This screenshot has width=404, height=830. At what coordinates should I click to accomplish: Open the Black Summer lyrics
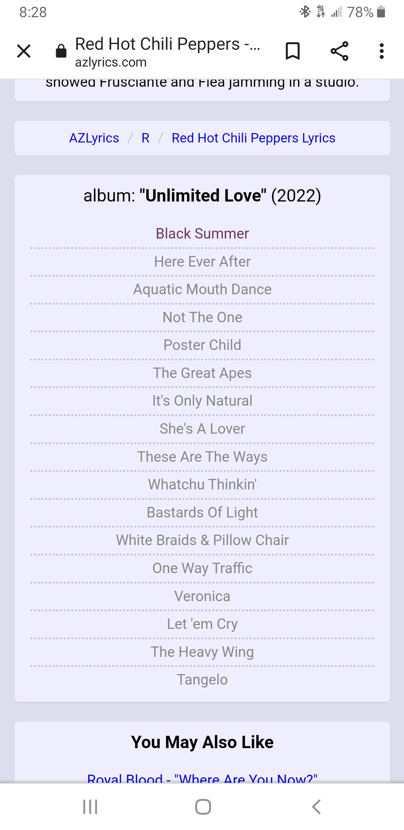pyautogui.click(x=202, y=233)
